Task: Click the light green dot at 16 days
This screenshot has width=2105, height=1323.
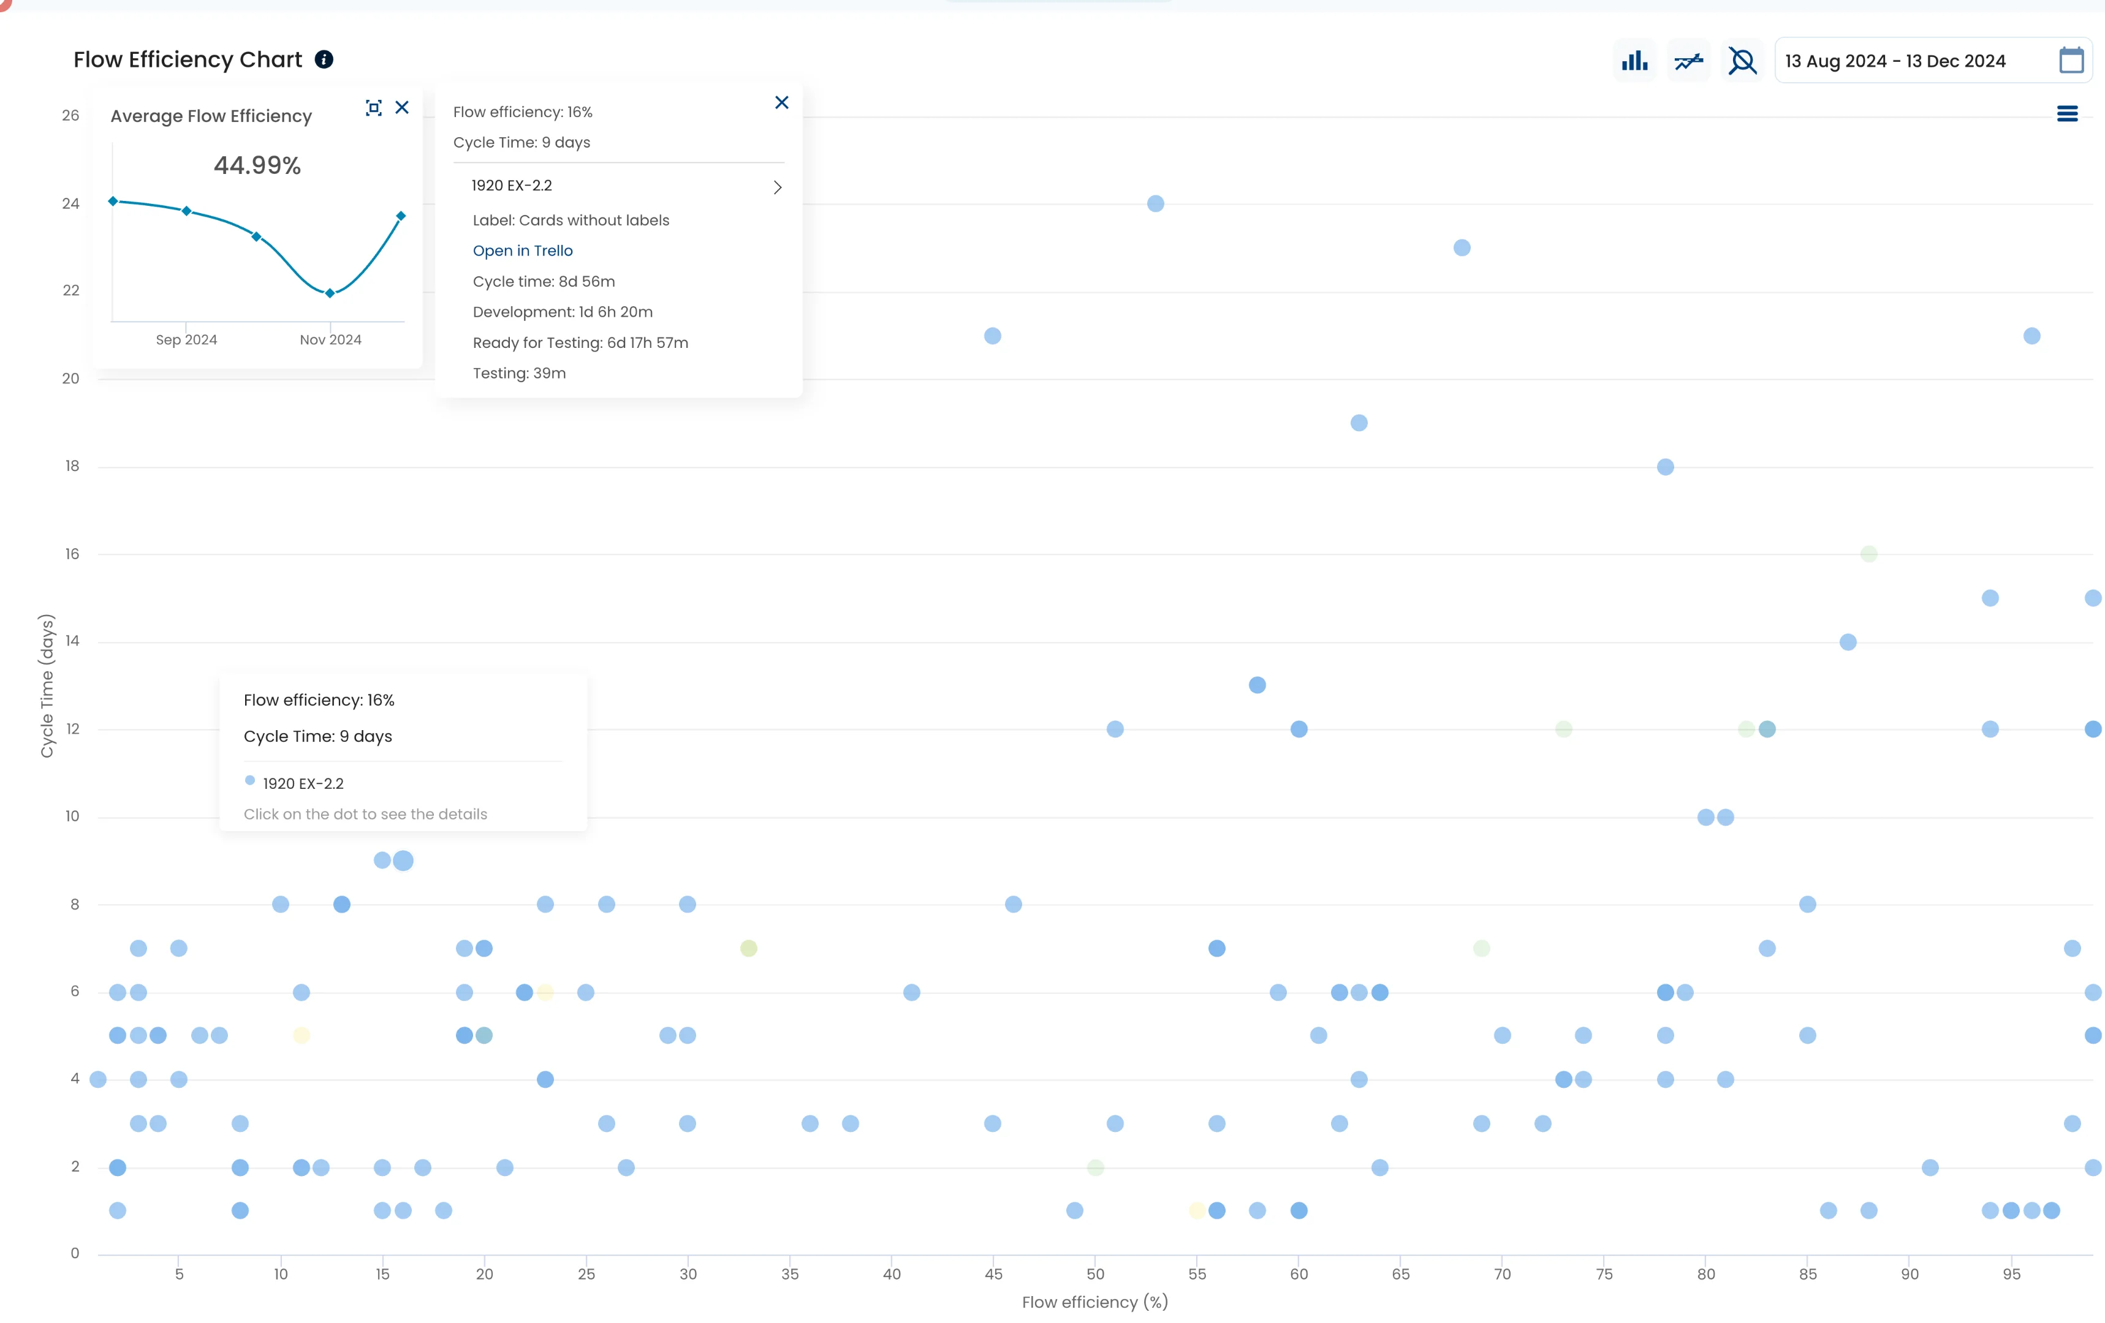Action: [x=1868, y=554]
